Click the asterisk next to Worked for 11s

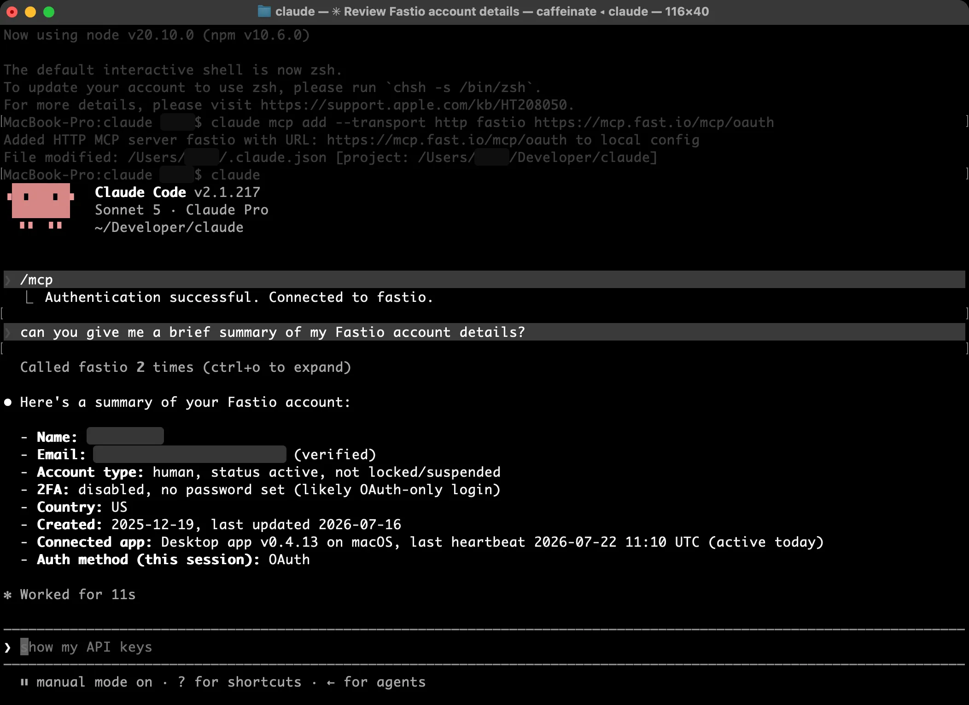click(7, 595)
